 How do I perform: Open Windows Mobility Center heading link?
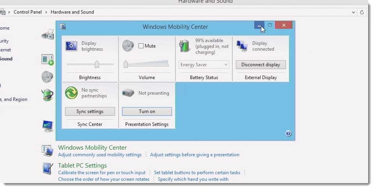(92, 147)
